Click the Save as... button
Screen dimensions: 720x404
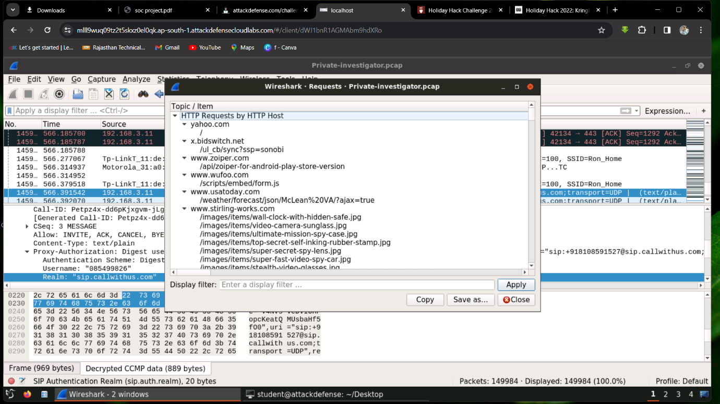click(471, 300)
